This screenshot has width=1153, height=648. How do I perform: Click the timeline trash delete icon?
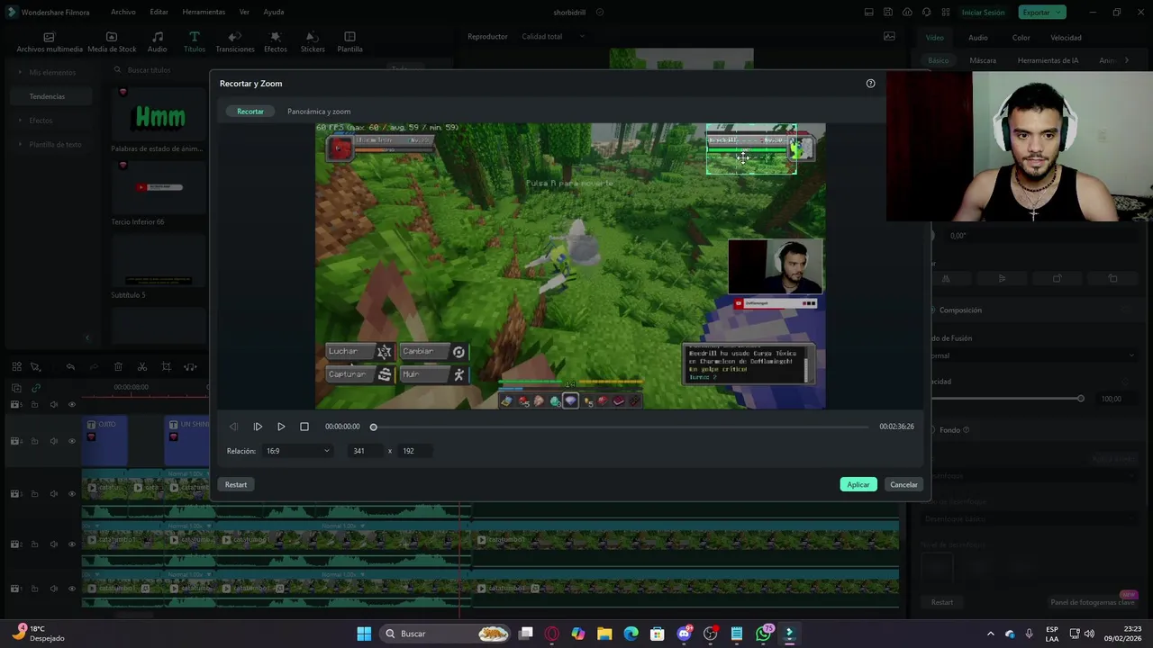(x=118, y=367)
